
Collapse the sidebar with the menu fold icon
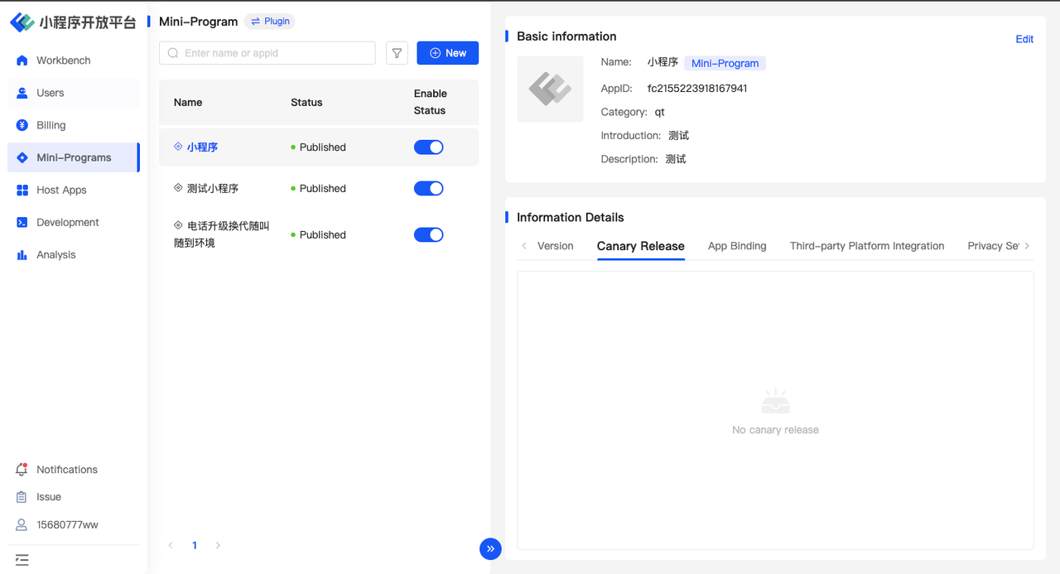point(22,560)
